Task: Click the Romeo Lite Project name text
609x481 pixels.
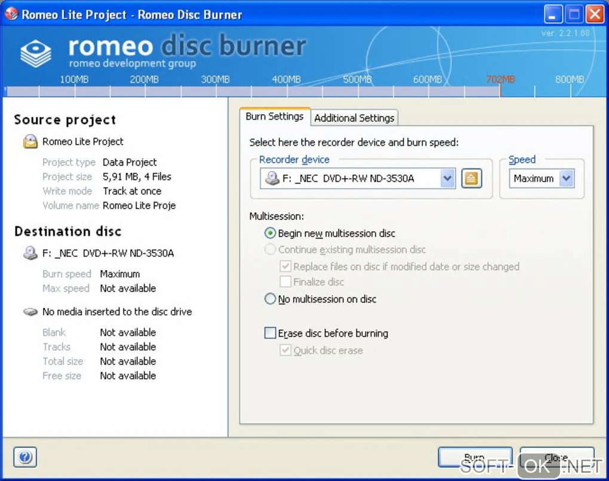Action: pyautogui.click(x=83, y=142)
